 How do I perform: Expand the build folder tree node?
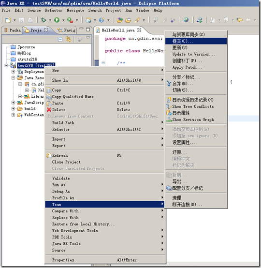pos(13,108)
